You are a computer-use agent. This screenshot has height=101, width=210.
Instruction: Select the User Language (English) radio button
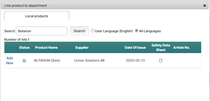[x=93, y=31]
